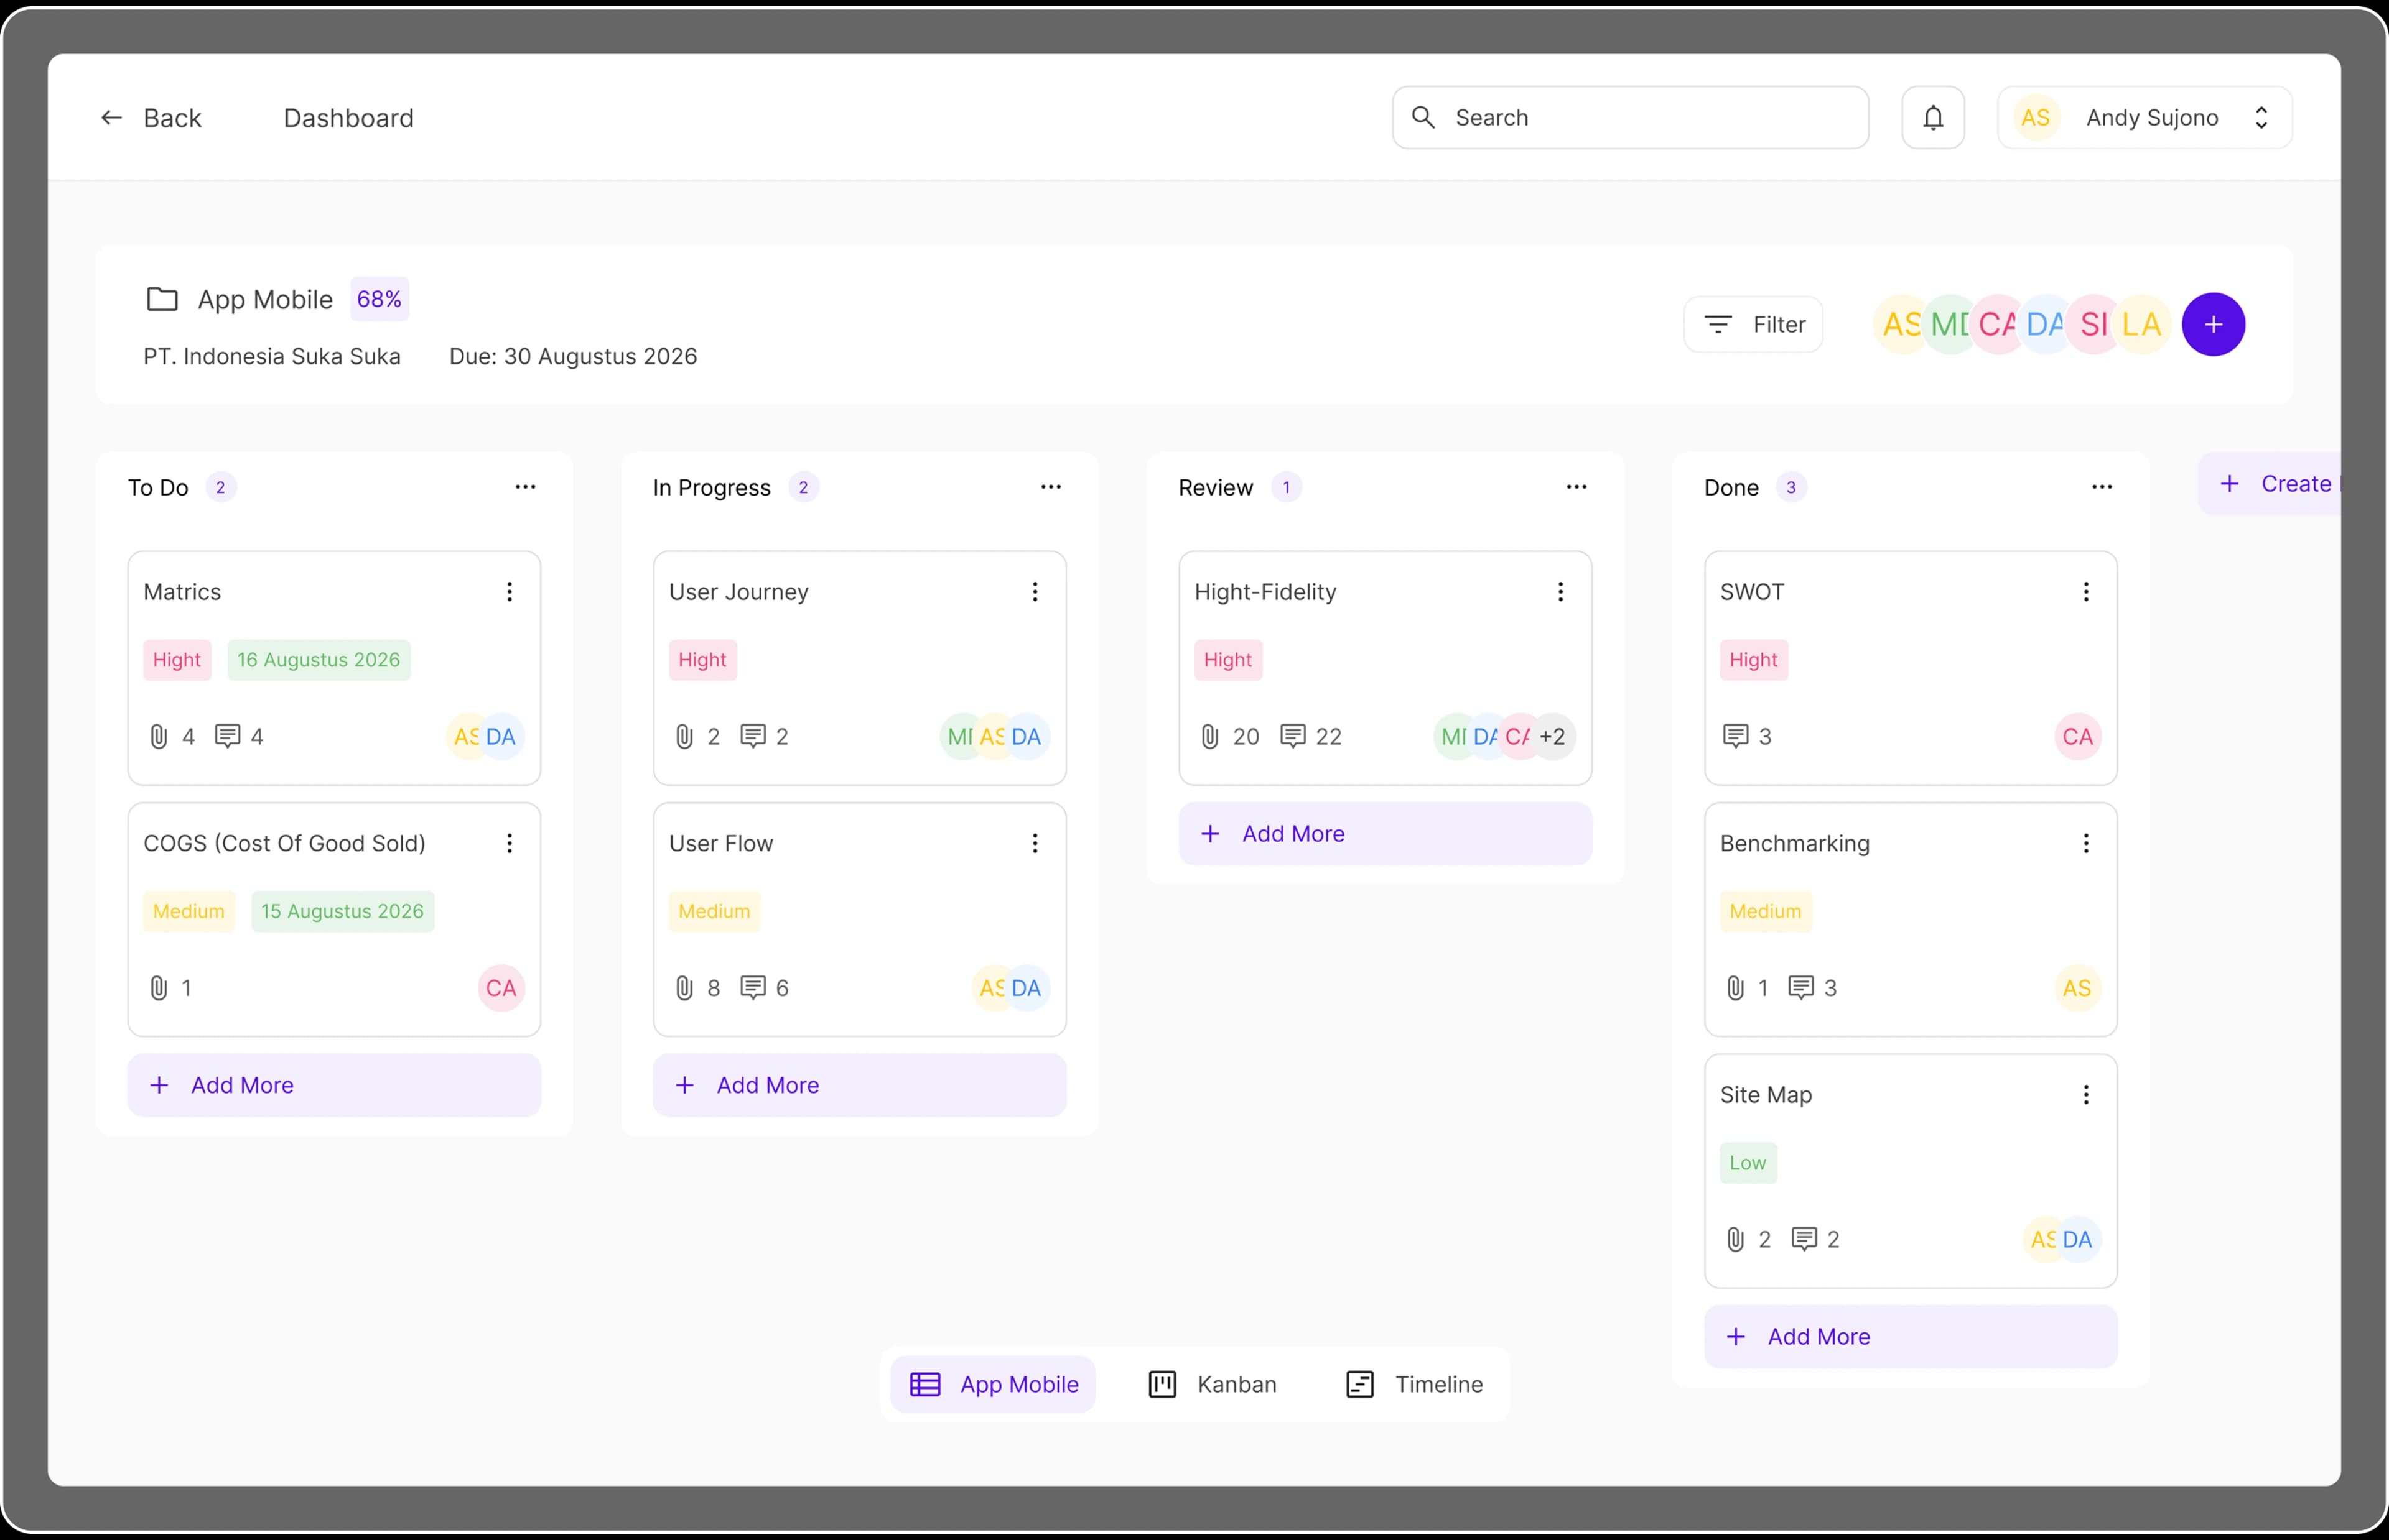Image resolution: width=2389 pixels, height=1540 pixels.
Task: Switch to the App Mobile view tab
Action: tap(992, 1384)
